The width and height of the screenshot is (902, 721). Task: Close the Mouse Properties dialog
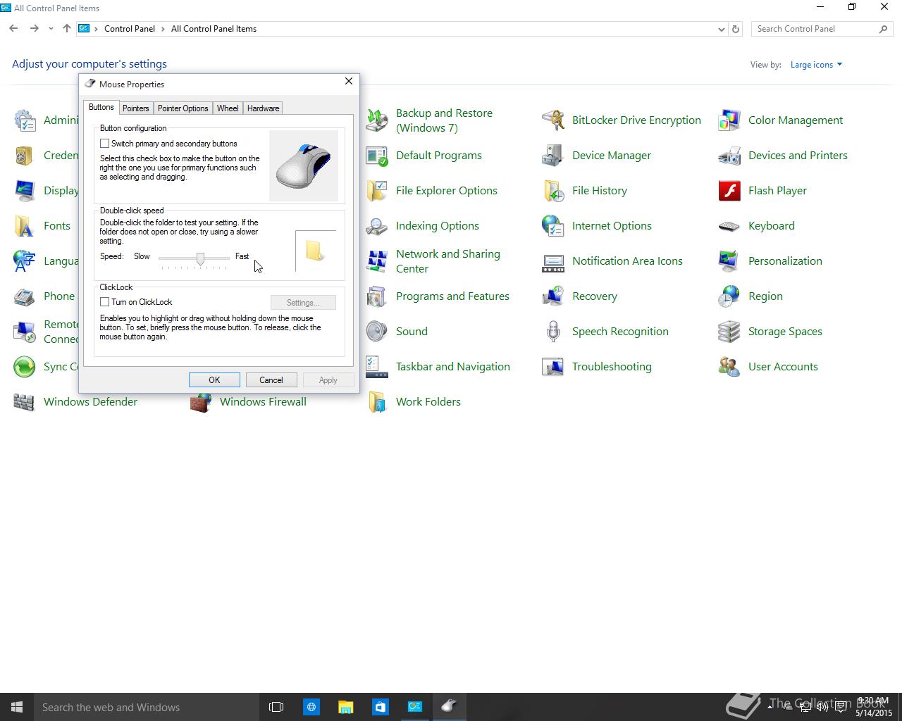click(x=348, y=82)
